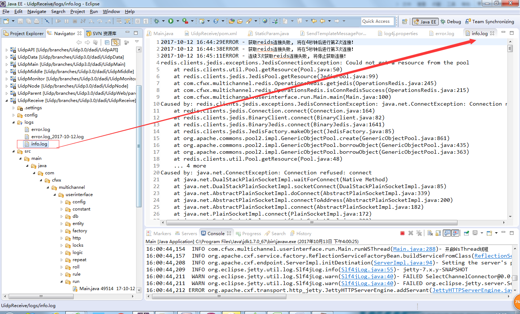Switch to Project Explorer tab
The image size is (520, 314).
click(x=23, y=33)
